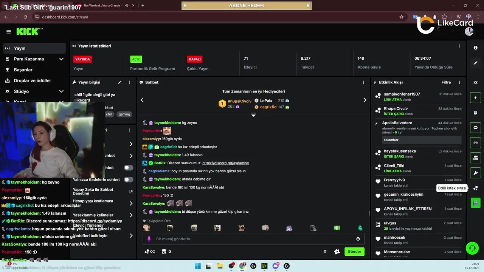The height and width of the screenshot is (272, 484).
Task: Click the camera layout icon in right sidebar
Action: (x=476, y=158)
